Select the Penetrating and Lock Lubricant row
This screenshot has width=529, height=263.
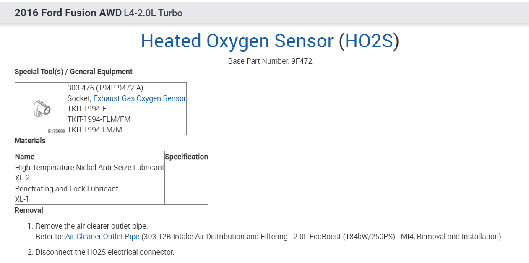pos(67,189)
